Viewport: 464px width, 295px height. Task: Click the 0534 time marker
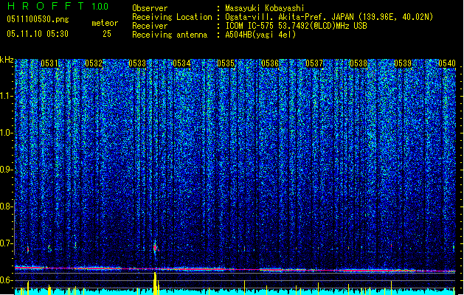coord(181,63)
